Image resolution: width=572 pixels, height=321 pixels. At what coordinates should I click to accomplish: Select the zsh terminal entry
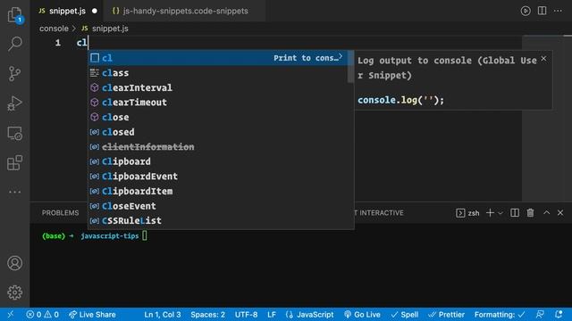(467, 213)
